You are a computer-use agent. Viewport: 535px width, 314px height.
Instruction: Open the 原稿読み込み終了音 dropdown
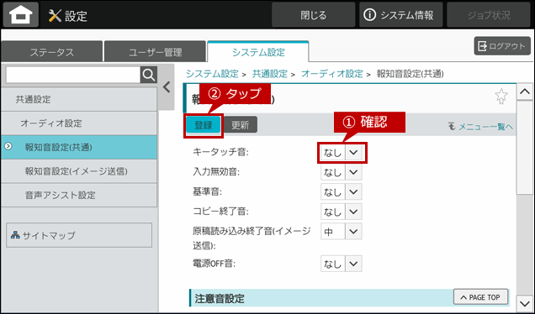(x=342, y=232)
